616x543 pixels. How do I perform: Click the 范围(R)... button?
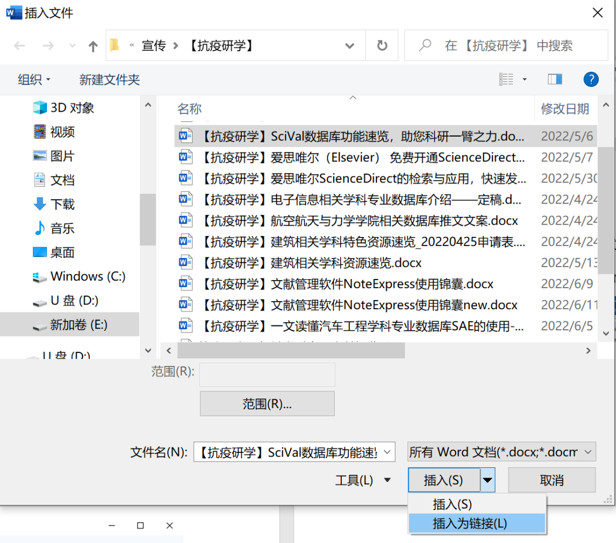(267, 404)
